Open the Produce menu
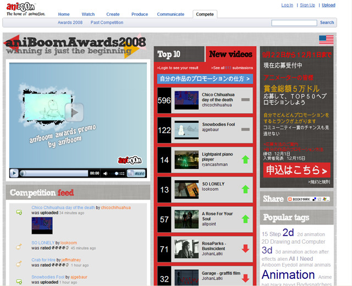352x286 pixels. click(x=140, y=14)
